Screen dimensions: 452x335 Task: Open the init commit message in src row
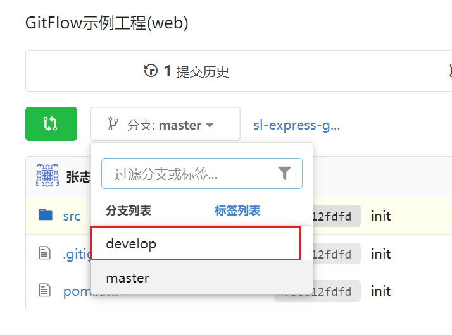coord(380,216)
